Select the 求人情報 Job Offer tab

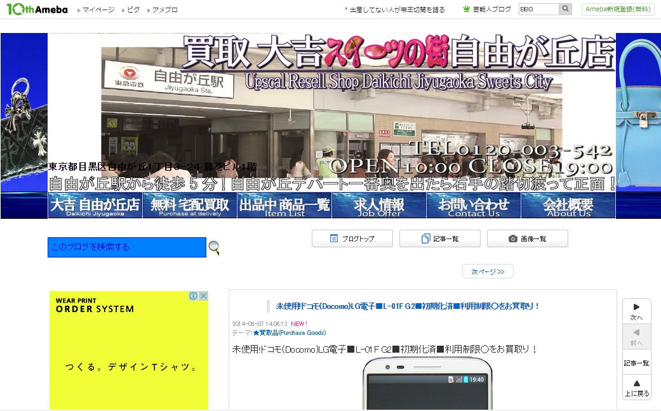coord(378,205)
